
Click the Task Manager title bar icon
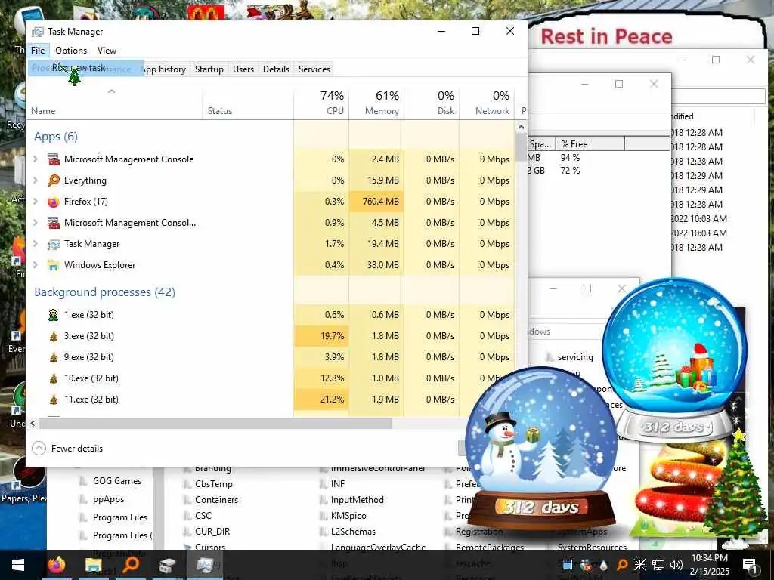coord(38,32)
